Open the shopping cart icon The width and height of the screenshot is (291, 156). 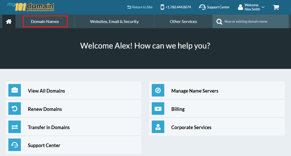point(276,7)
